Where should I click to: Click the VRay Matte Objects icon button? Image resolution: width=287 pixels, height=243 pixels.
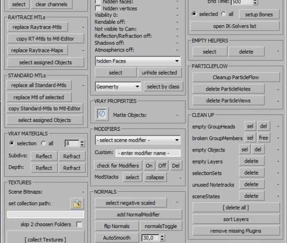point(102,114)
